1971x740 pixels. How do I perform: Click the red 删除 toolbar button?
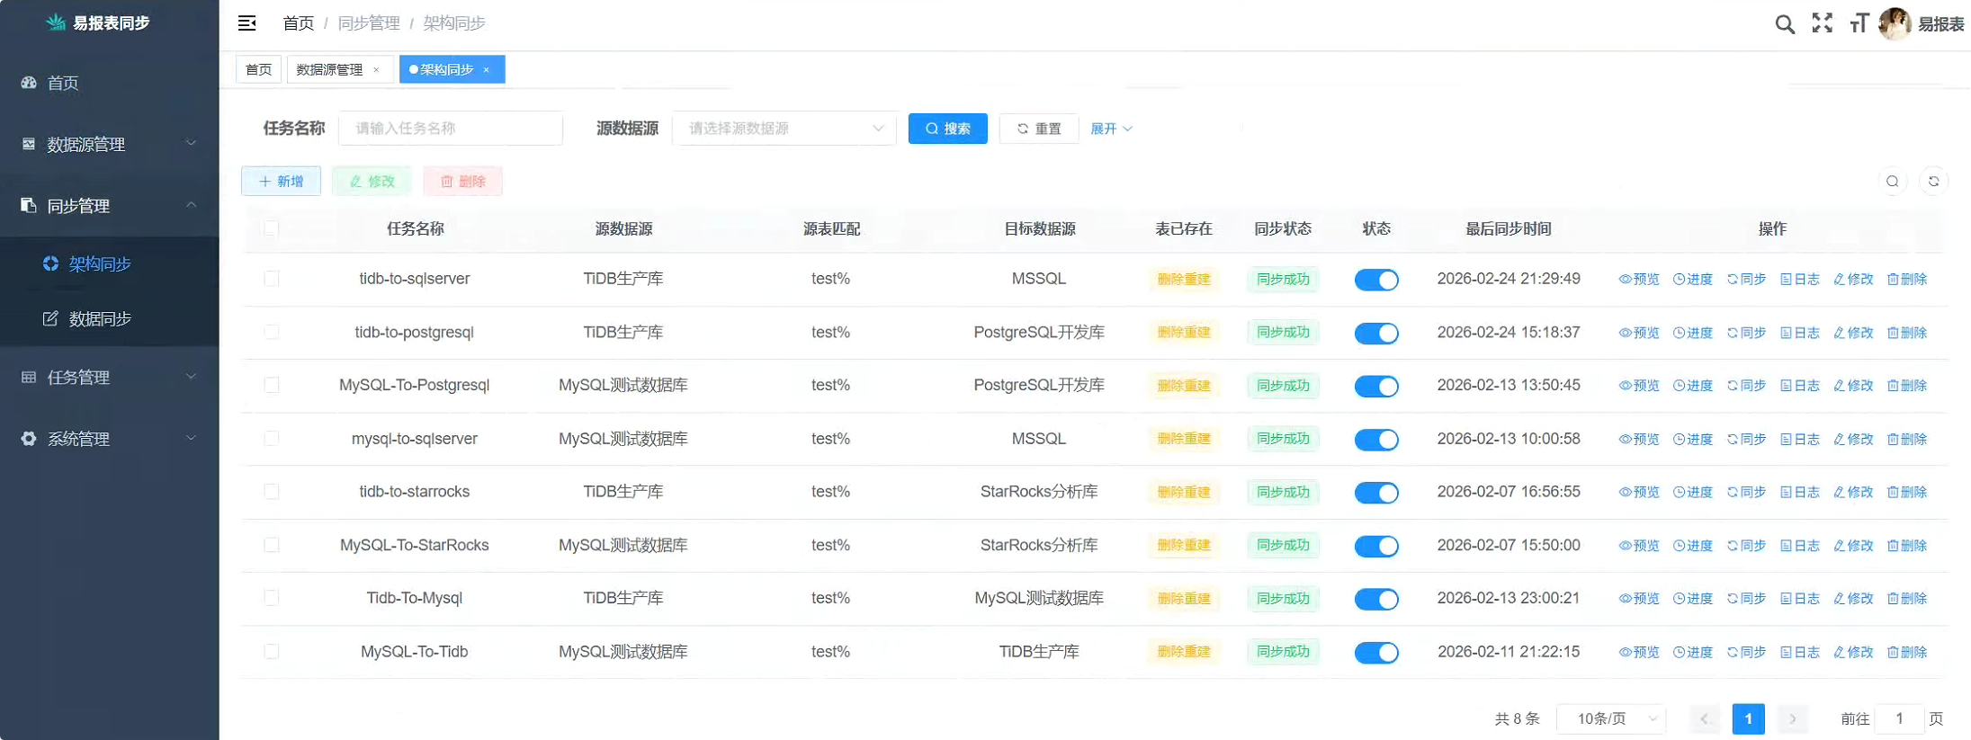[x=462, y=182]
